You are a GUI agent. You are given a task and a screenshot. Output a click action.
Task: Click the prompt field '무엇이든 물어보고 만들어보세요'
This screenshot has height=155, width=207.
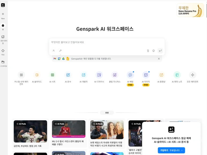(107, 42)
